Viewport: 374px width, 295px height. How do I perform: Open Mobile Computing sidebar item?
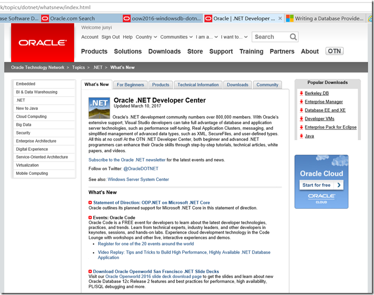click(43, 173)
